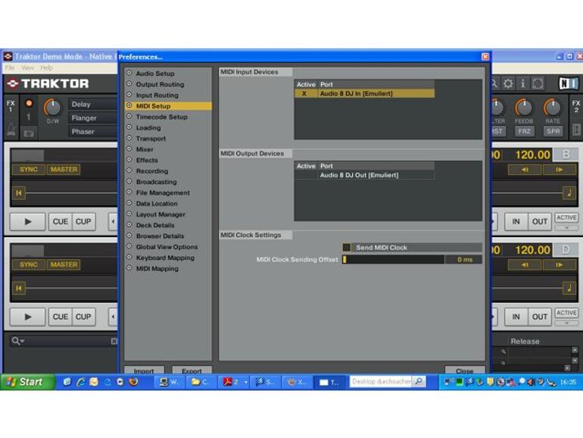Expand the arrow below ACTIVE on deck D
The width and height of the screenshot is (583, 438).
566,323
